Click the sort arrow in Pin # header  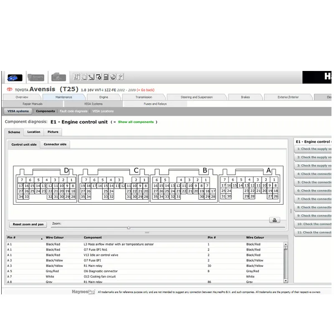point(42,239)
